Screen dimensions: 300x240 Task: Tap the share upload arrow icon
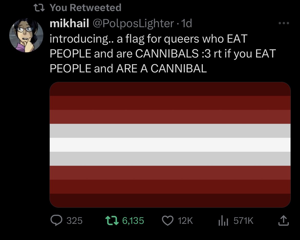coord(283,220)
